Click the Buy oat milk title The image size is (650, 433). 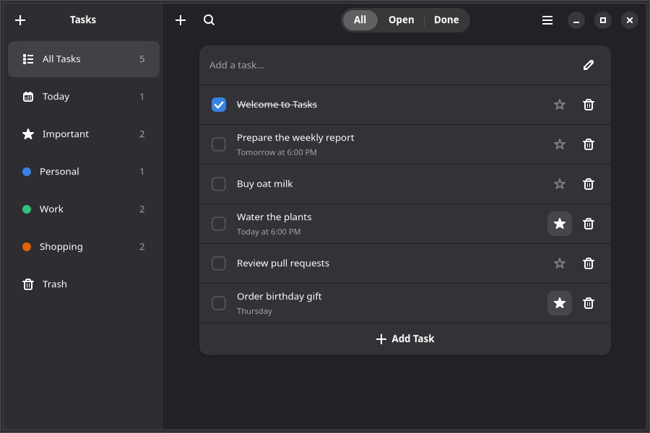(x=264, y=184)
